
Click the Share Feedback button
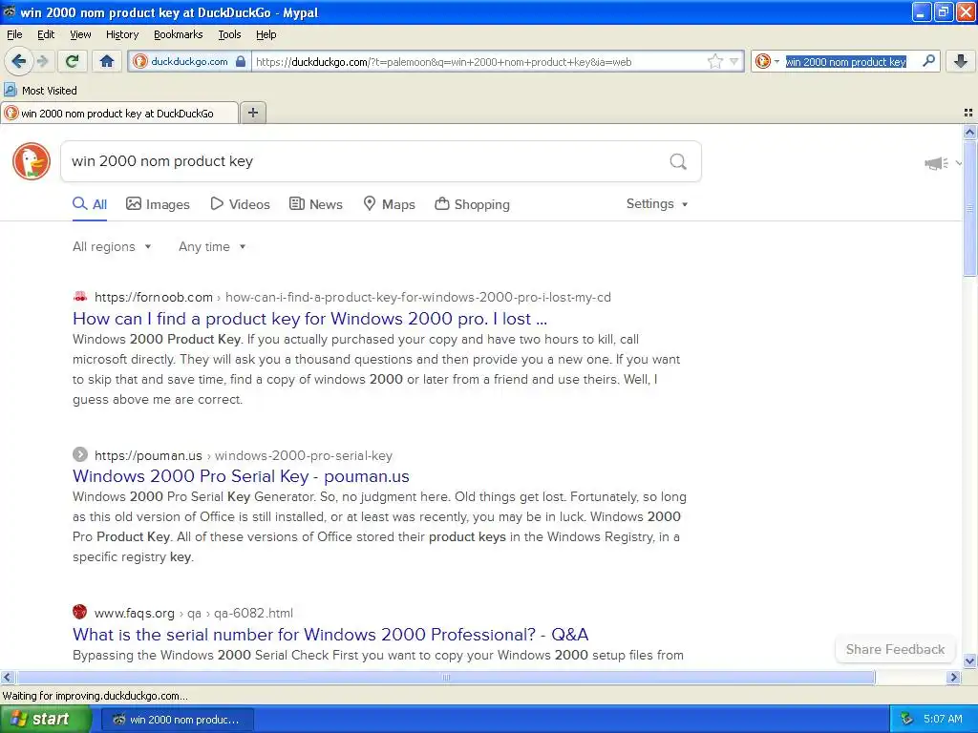click(894, 649)
